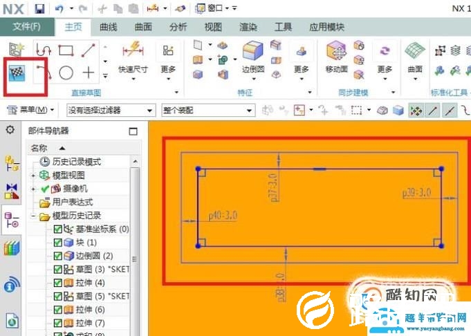
Task: Click 更多 in the 同步建模 group
Action: point(385,62)
